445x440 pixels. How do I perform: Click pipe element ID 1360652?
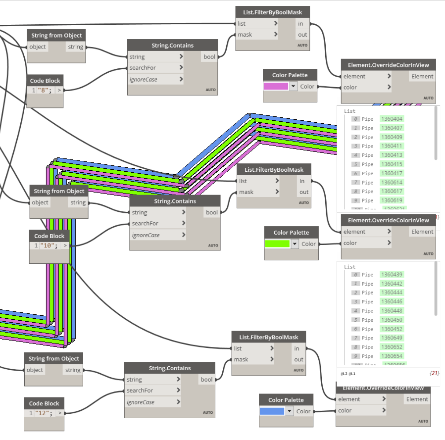pyautogui.click(x=392, y=347)
